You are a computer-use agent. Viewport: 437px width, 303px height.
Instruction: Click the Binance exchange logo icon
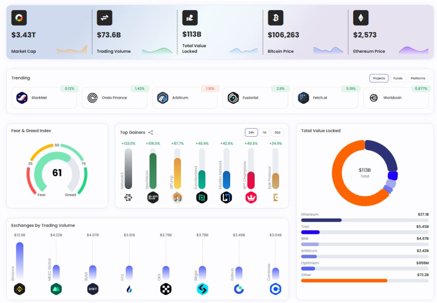pyautogui.click(x=19, y=289)
